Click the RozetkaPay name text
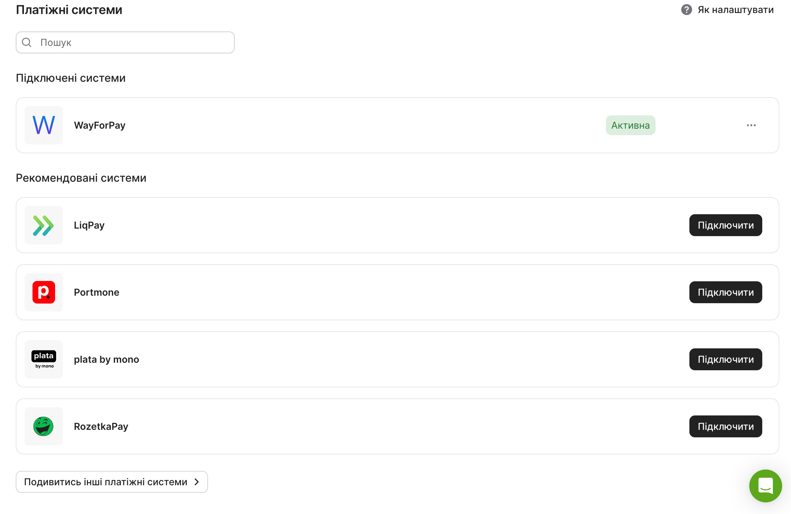The image size is (791, 514). (x=101, y=426)
